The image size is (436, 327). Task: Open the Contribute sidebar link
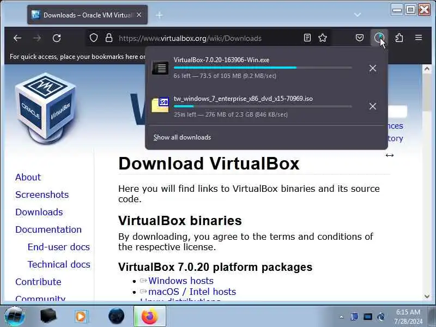coord(38,282)
